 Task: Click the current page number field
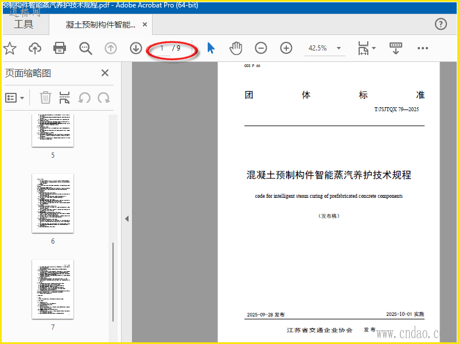[x=162, y=48]
